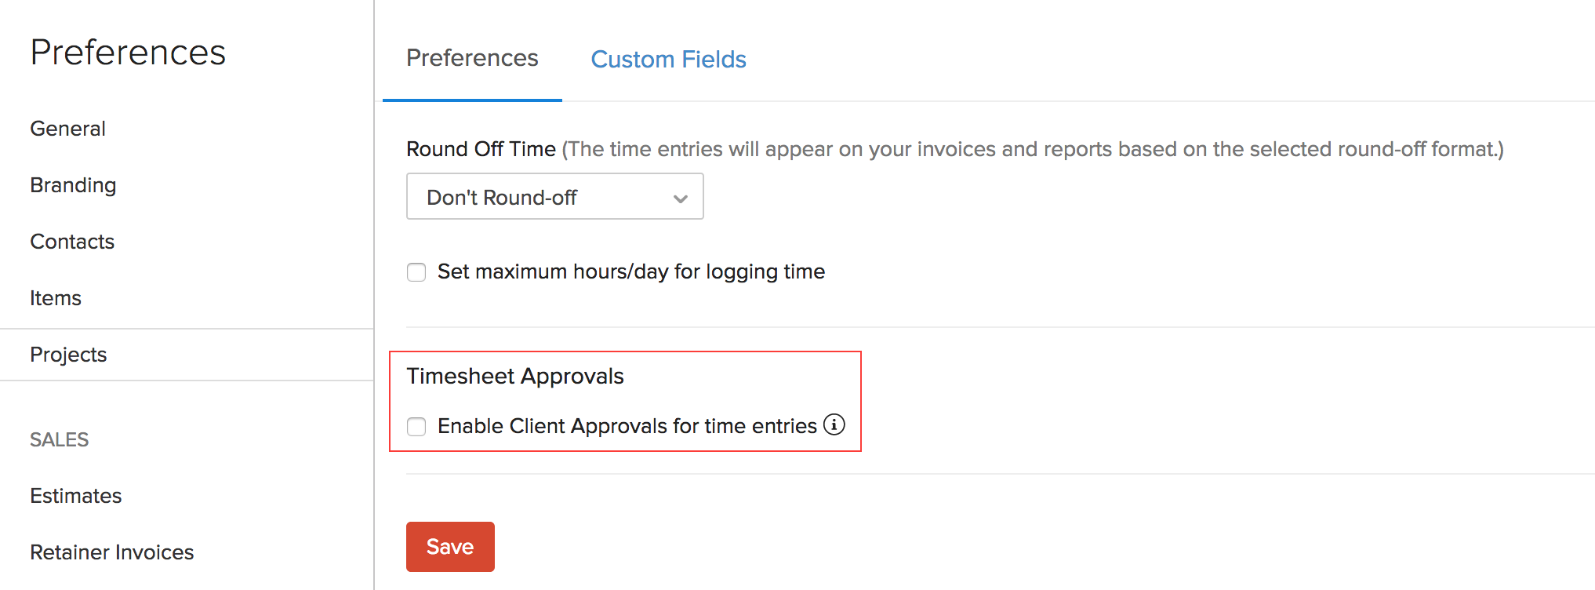Select the Preferences tab
The height and width of the screenshot is (590, 1595).
[x=471, y=57]
